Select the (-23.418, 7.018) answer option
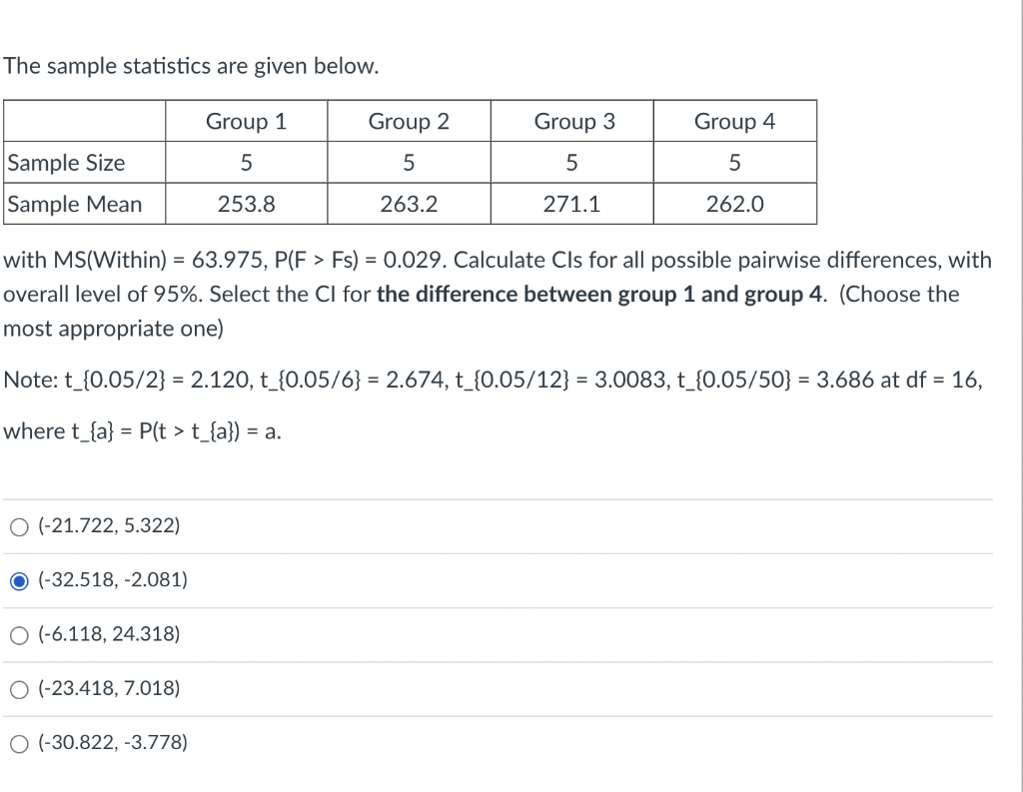This screenshot has height=792, width=1023. (x=18, y=688)
